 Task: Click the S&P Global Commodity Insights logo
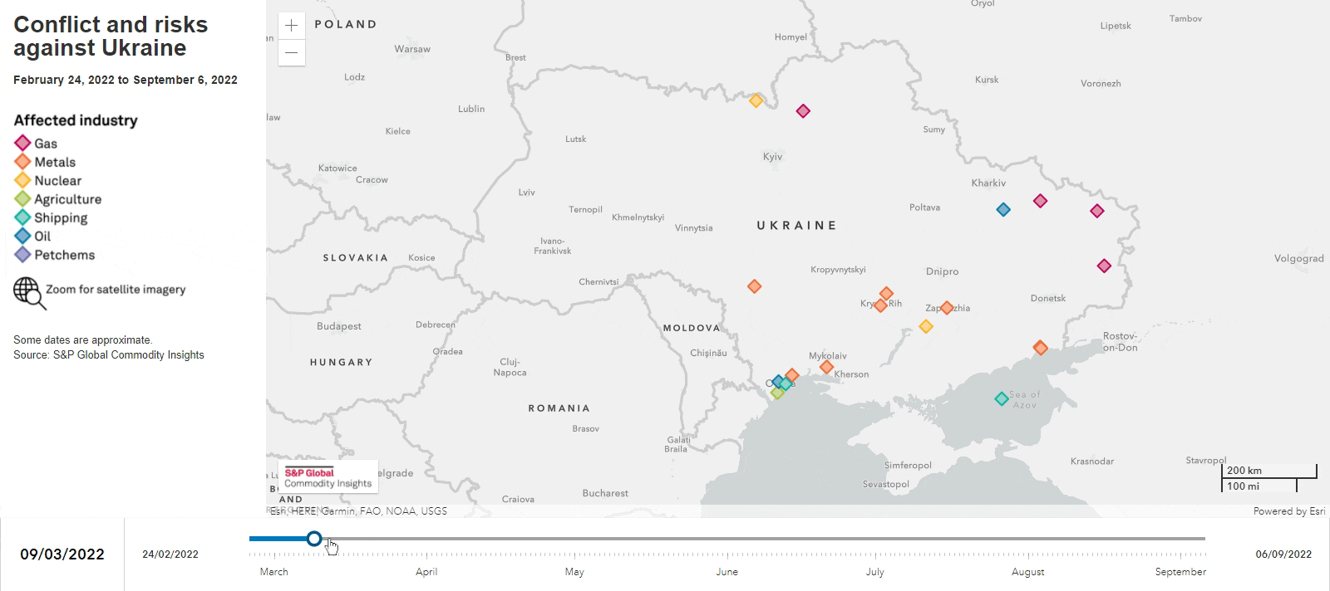point(328,478)
